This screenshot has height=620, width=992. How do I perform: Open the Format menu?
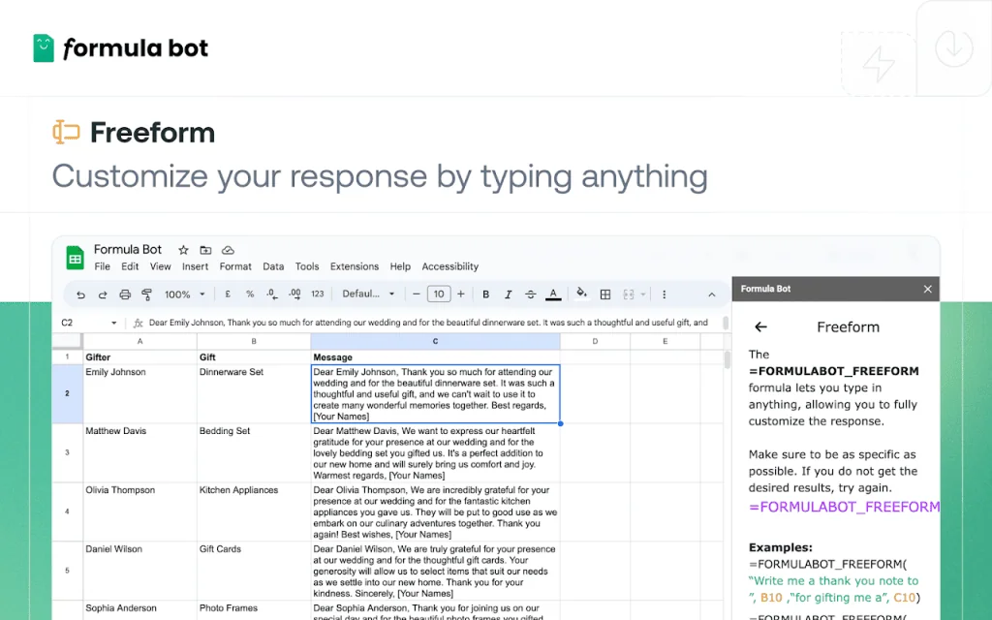click(235, 266)
